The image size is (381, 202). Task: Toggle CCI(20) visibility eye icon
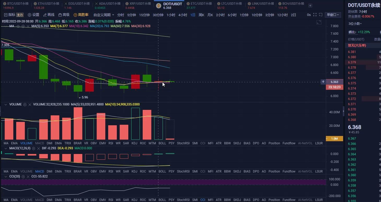(23, 176)
